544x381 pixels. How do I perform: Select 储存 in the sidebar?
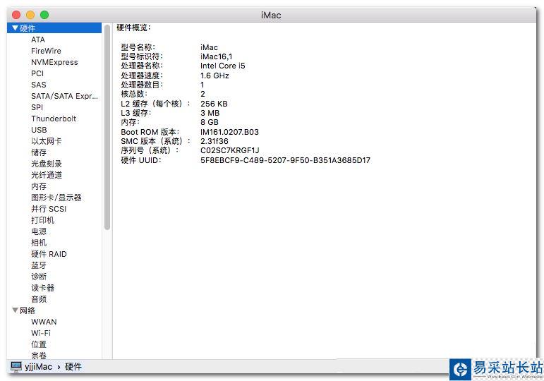39,152
